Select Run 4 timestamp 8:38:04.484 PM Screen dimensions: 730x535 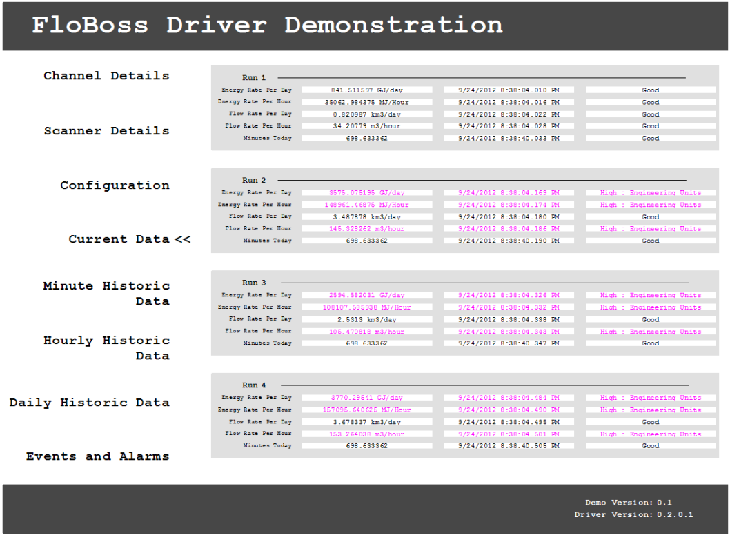click(x=509, y=398)
